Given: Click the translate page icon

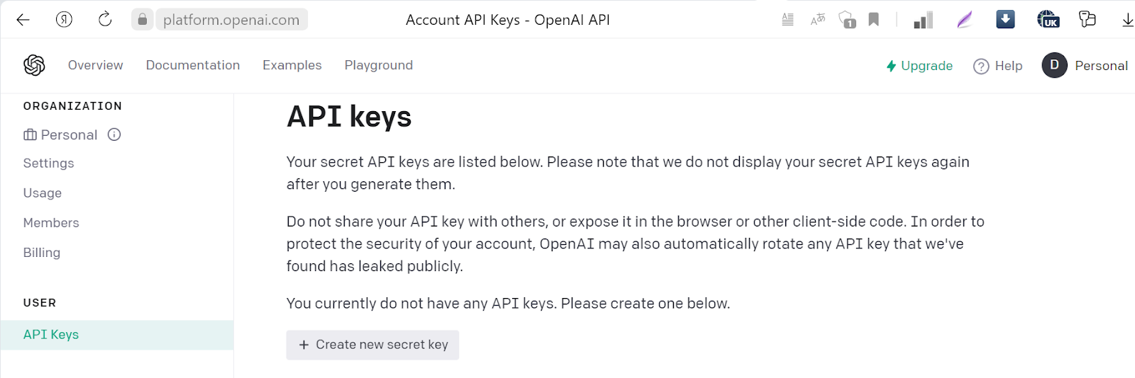Looking at the screenshot, I should tap(818, 20).
